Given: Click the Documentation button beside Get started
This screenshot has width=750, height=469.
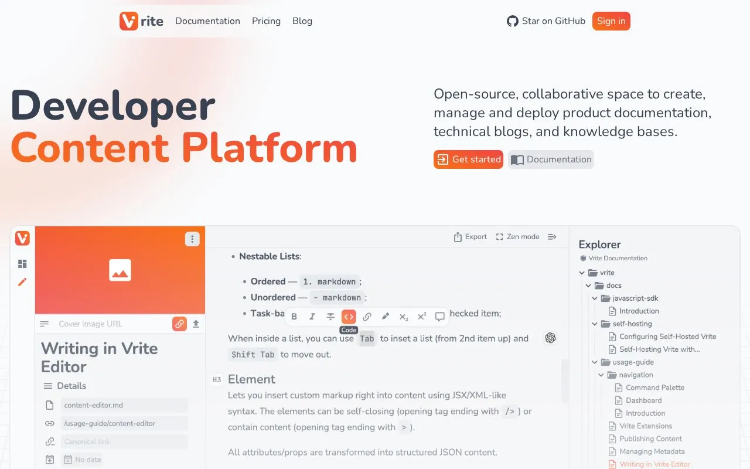Looking at the screenshot, I should coord(551,159).
